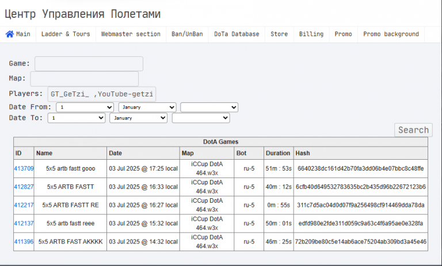Open the Store menu item
Image resolution: width=442 pixels, height=266 pixels.
(x=279, y=34)
